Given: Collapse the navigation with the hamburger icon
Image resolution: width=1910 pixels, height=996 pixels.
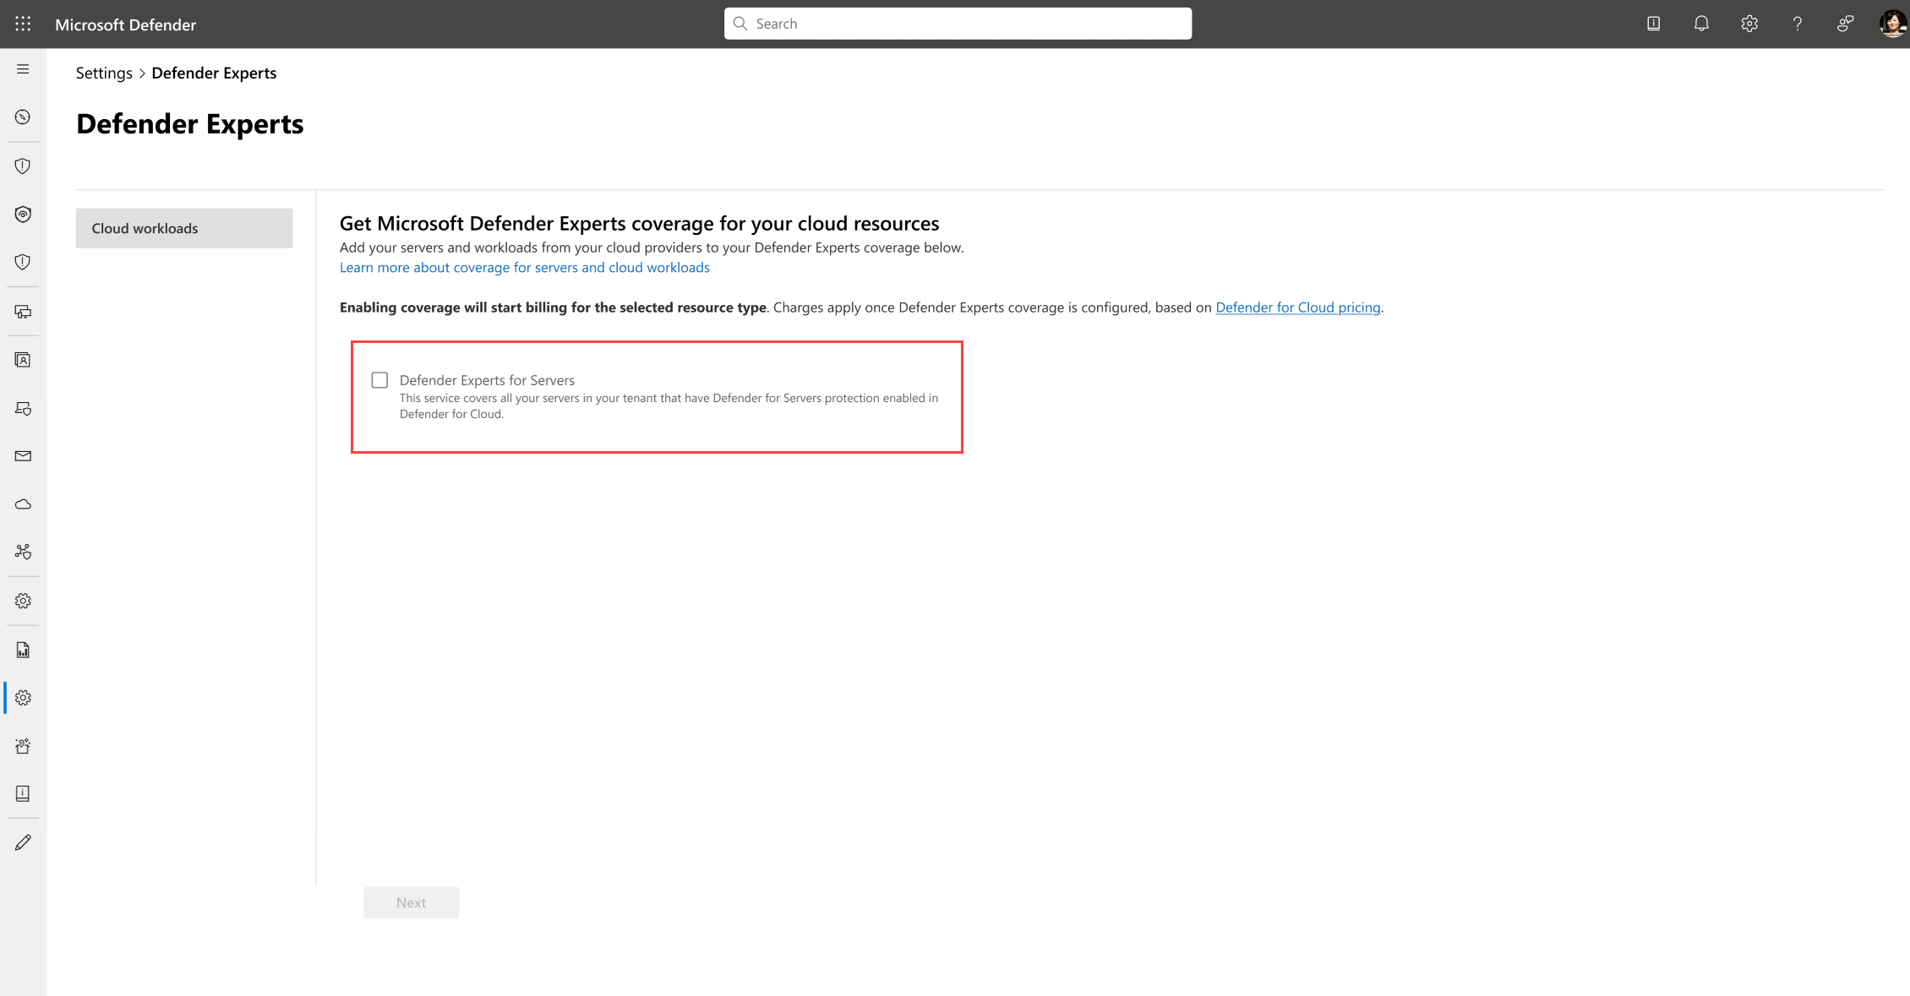Looking at the screenshot, I should (x=23, y=69).
